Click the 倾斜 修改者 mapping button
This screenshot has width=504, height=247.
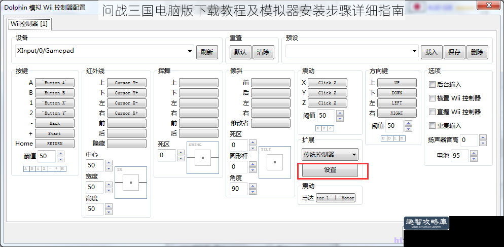[x=271, y=123]
